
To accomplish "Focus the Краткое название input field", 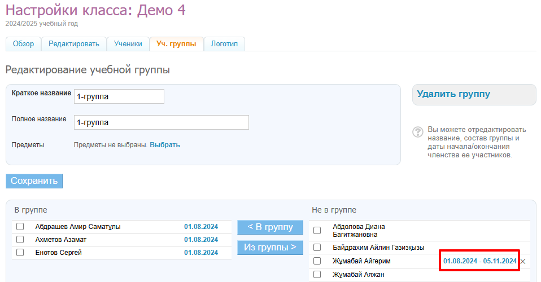I will click(119, 96).
